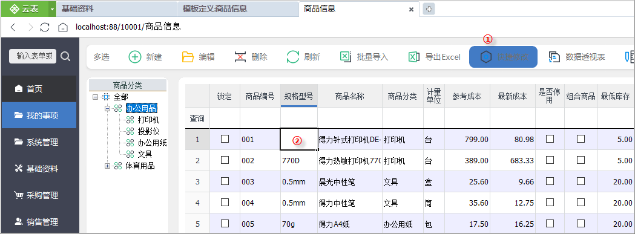Toggle 是否停用 checkbox for product 003

click(x=550, y=181)
